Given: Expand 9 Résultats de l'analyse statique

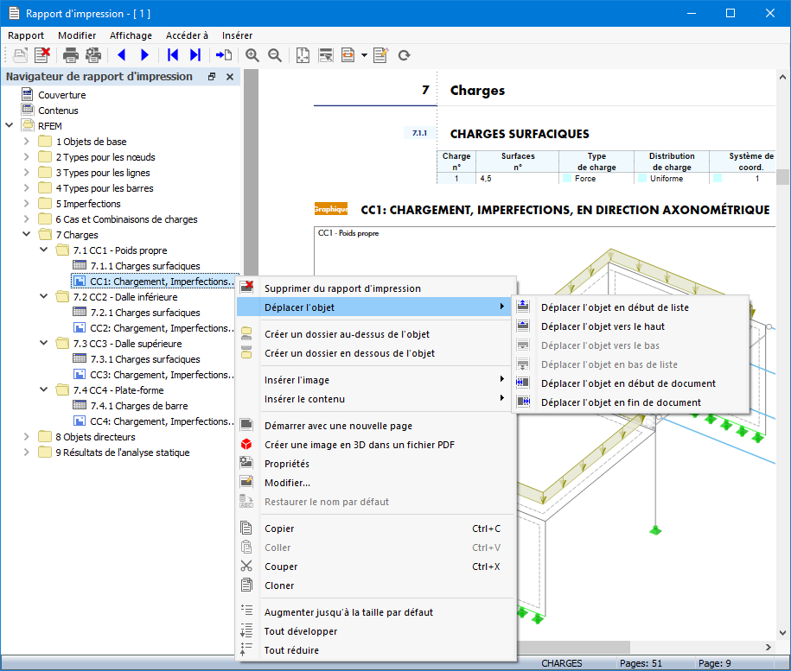Looking at the screenshot, I should (x=27, y=452).
